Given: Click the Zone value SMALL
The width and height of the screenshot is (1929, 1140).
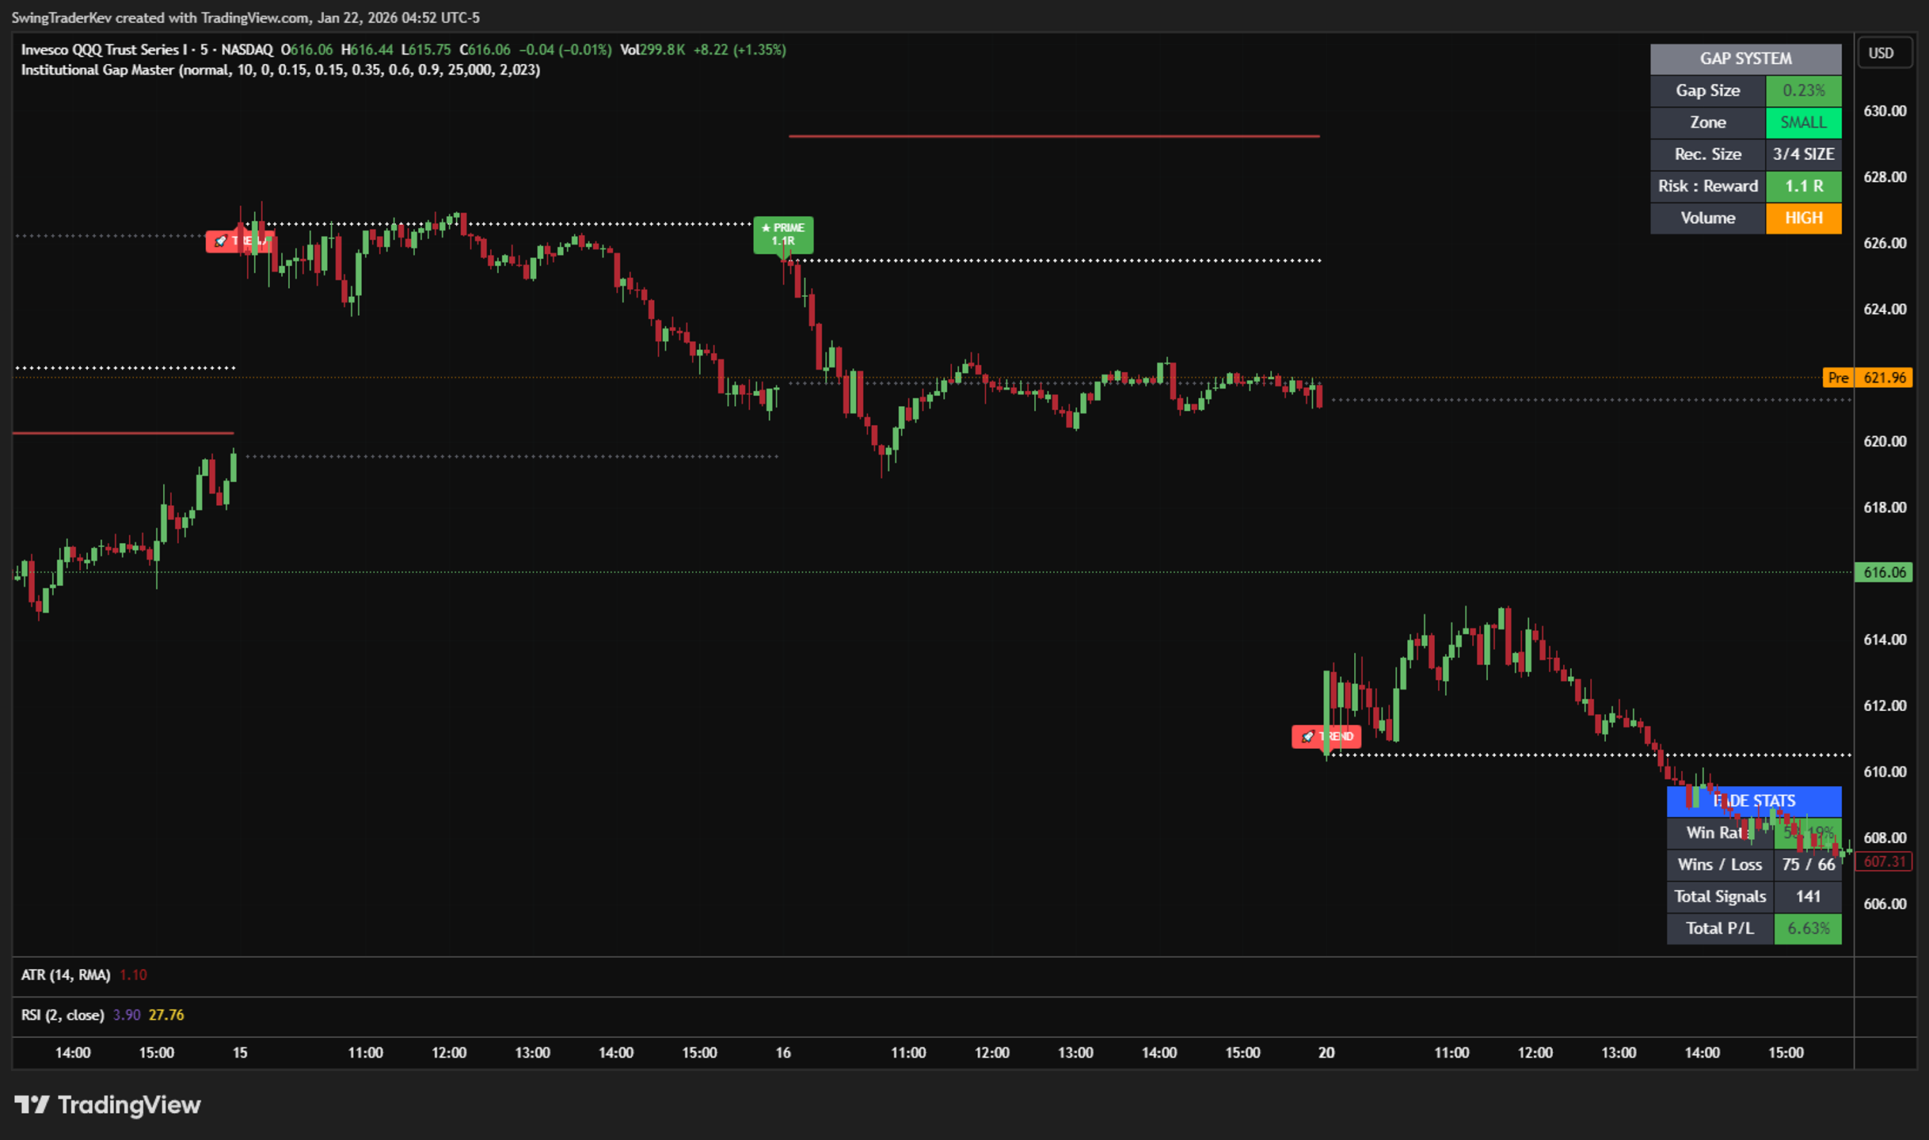Looking at the screenshot, I should (1803, 122).
